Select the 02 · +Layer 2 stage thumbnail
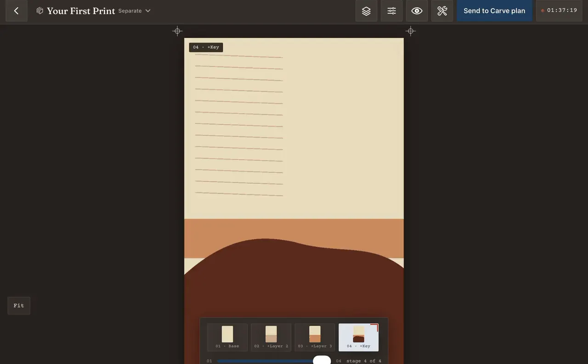 tap(271, 337)
